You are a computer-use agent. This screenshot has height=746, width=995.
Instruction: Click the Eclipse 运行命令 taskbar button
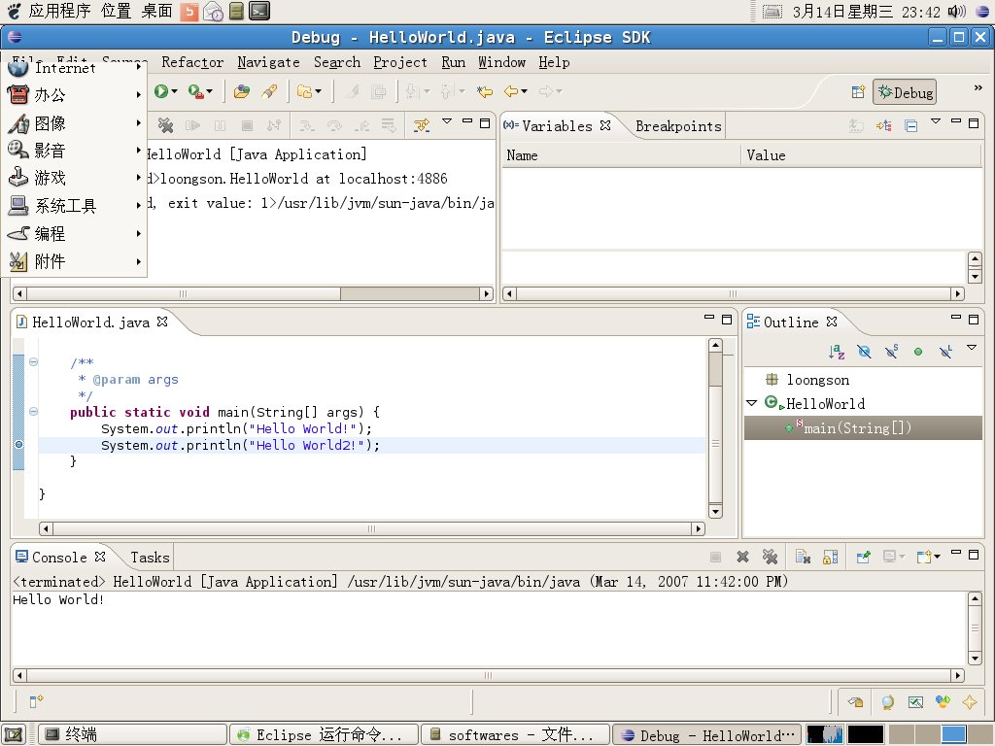pyautogui.click(x=324, y=734)
